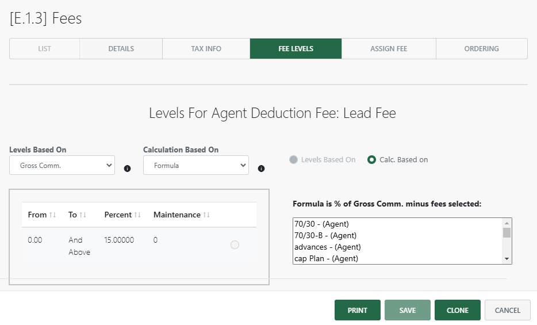
Task: Select the Calc. Based on radio button
Action: click(x=372, y=160)
